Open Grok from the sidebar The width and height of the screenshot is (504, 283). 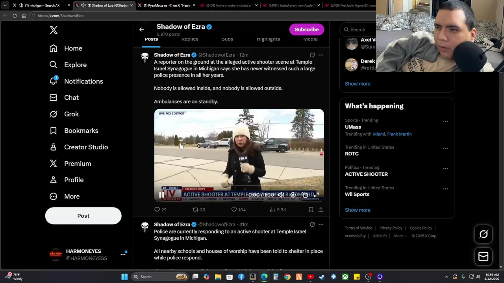pyautogui.click(x=64, y=114)
